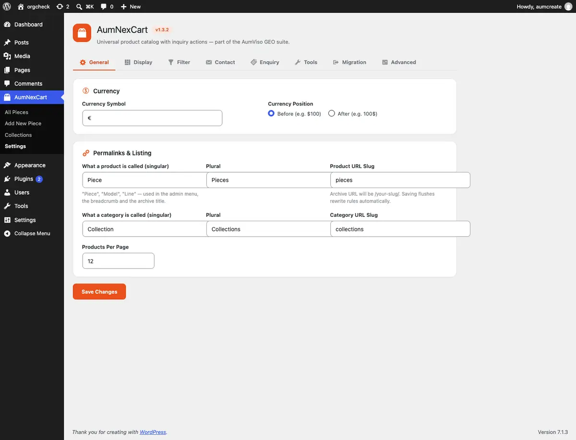576x440 pixels.
Task: Click the Category URL Slug field
Action: point(400,229)
